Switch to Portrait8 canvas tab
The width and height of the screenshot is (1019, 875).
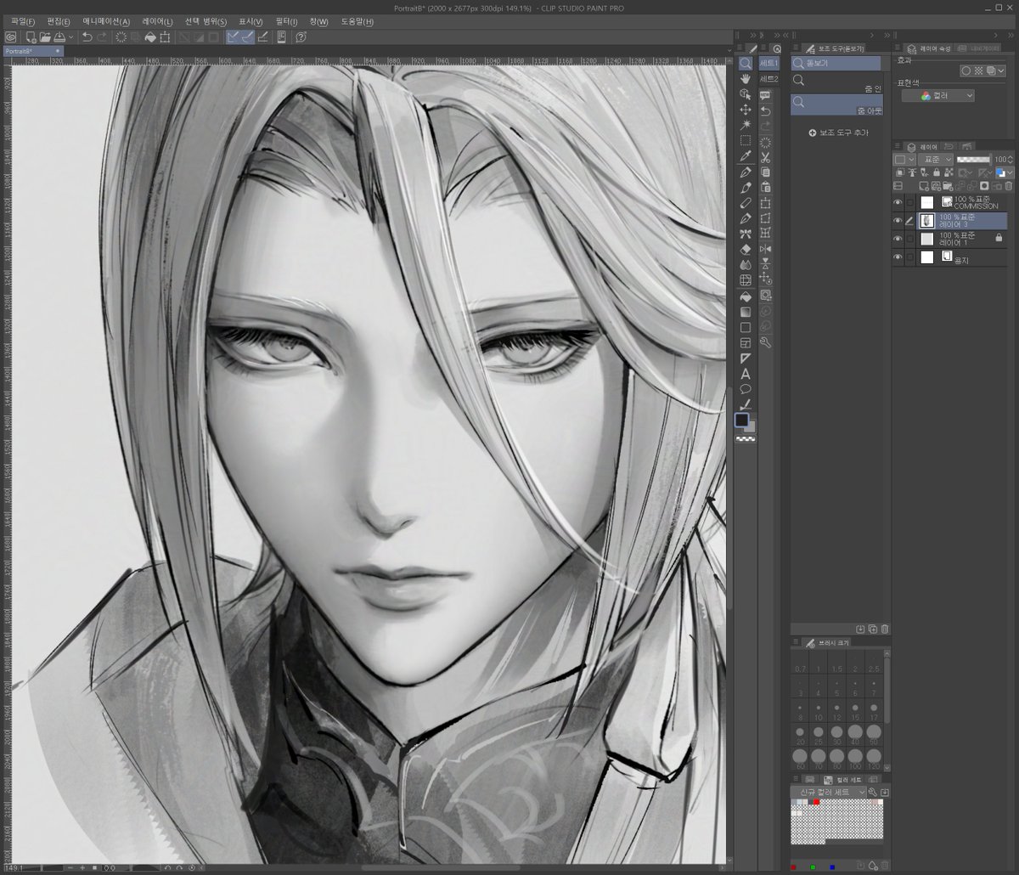pos(32,51)
